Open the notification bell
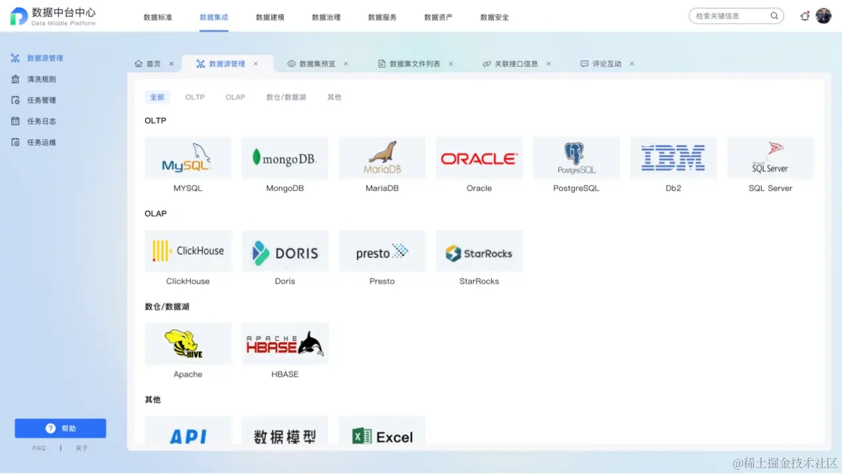The image size is (842, 474). [804, 16]
